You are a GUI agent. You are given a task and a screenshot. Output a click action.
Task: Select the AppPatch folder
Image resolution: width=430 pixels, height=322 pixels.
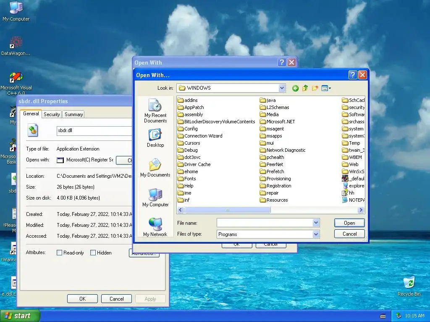pos(191,107)
